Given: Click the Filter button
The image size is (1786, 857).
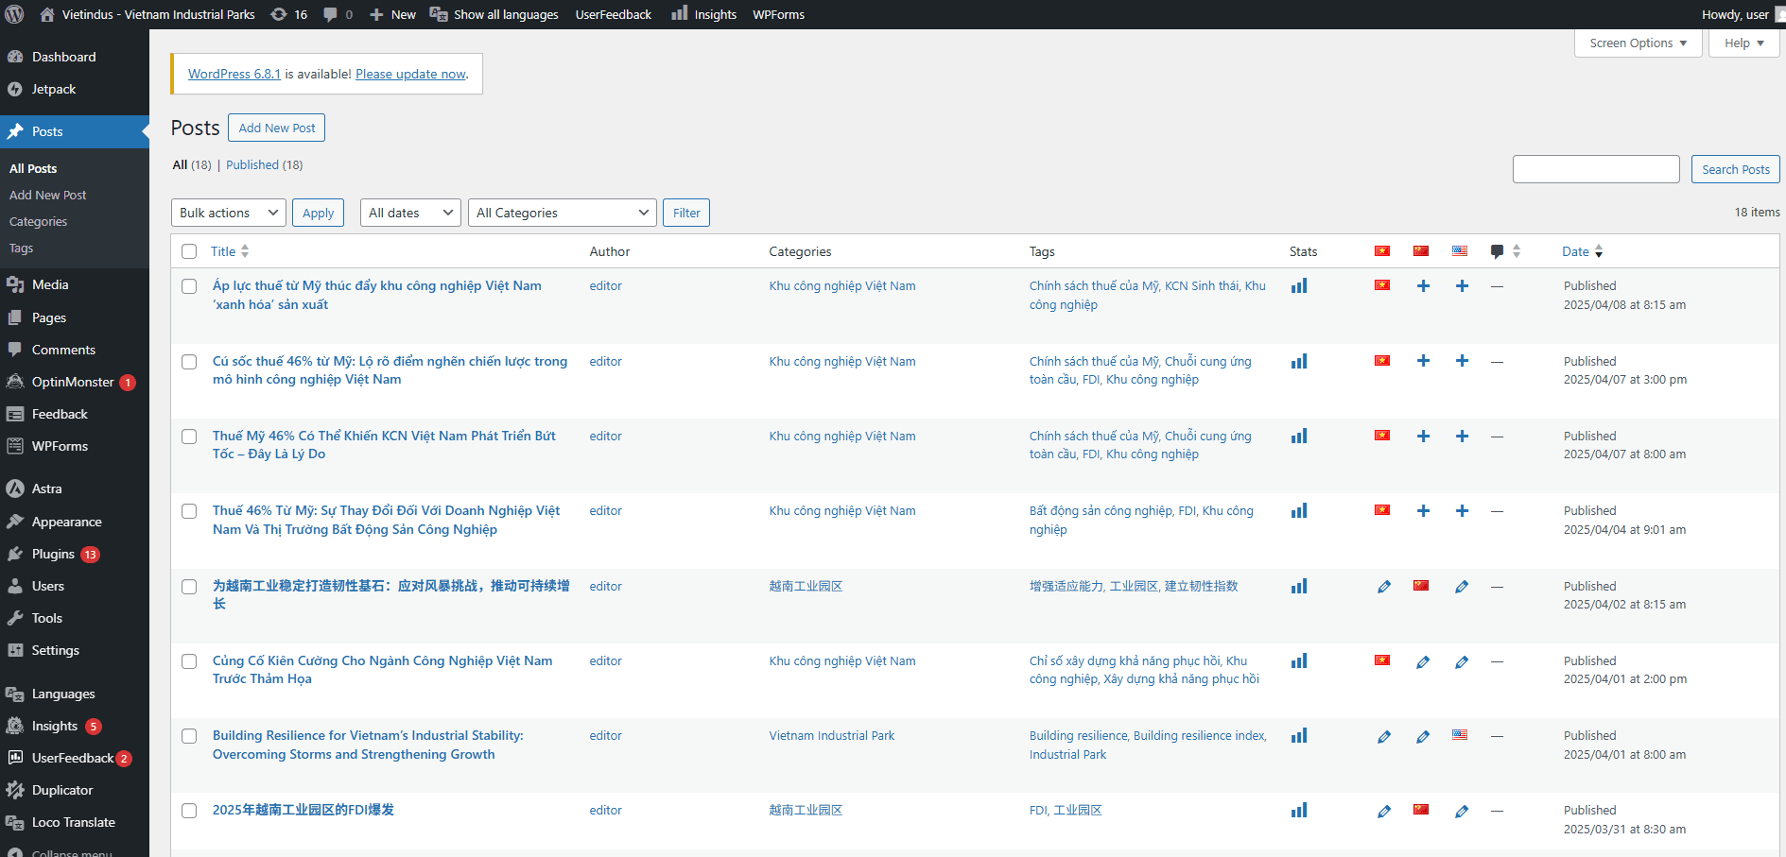Looking at the screenshot, I should coord(686,213).
